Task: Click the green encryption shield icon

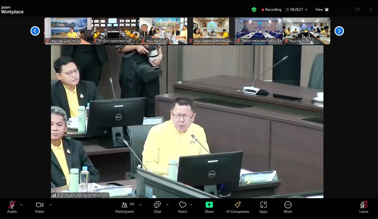Action: [x=254, y=10]
